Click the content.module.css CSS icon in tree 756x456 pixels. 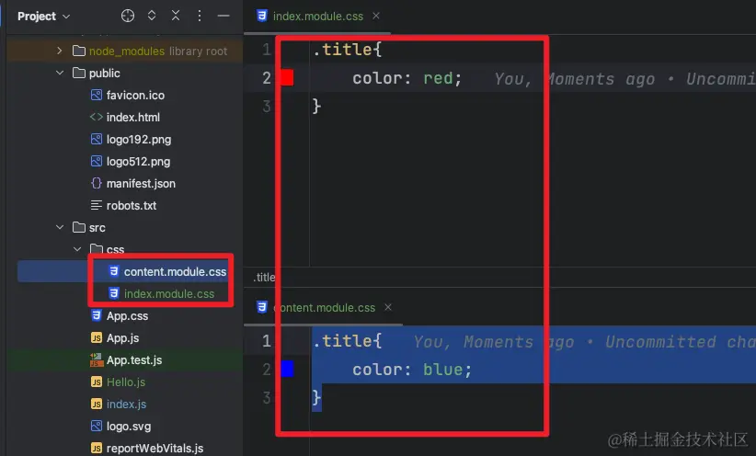114,271
